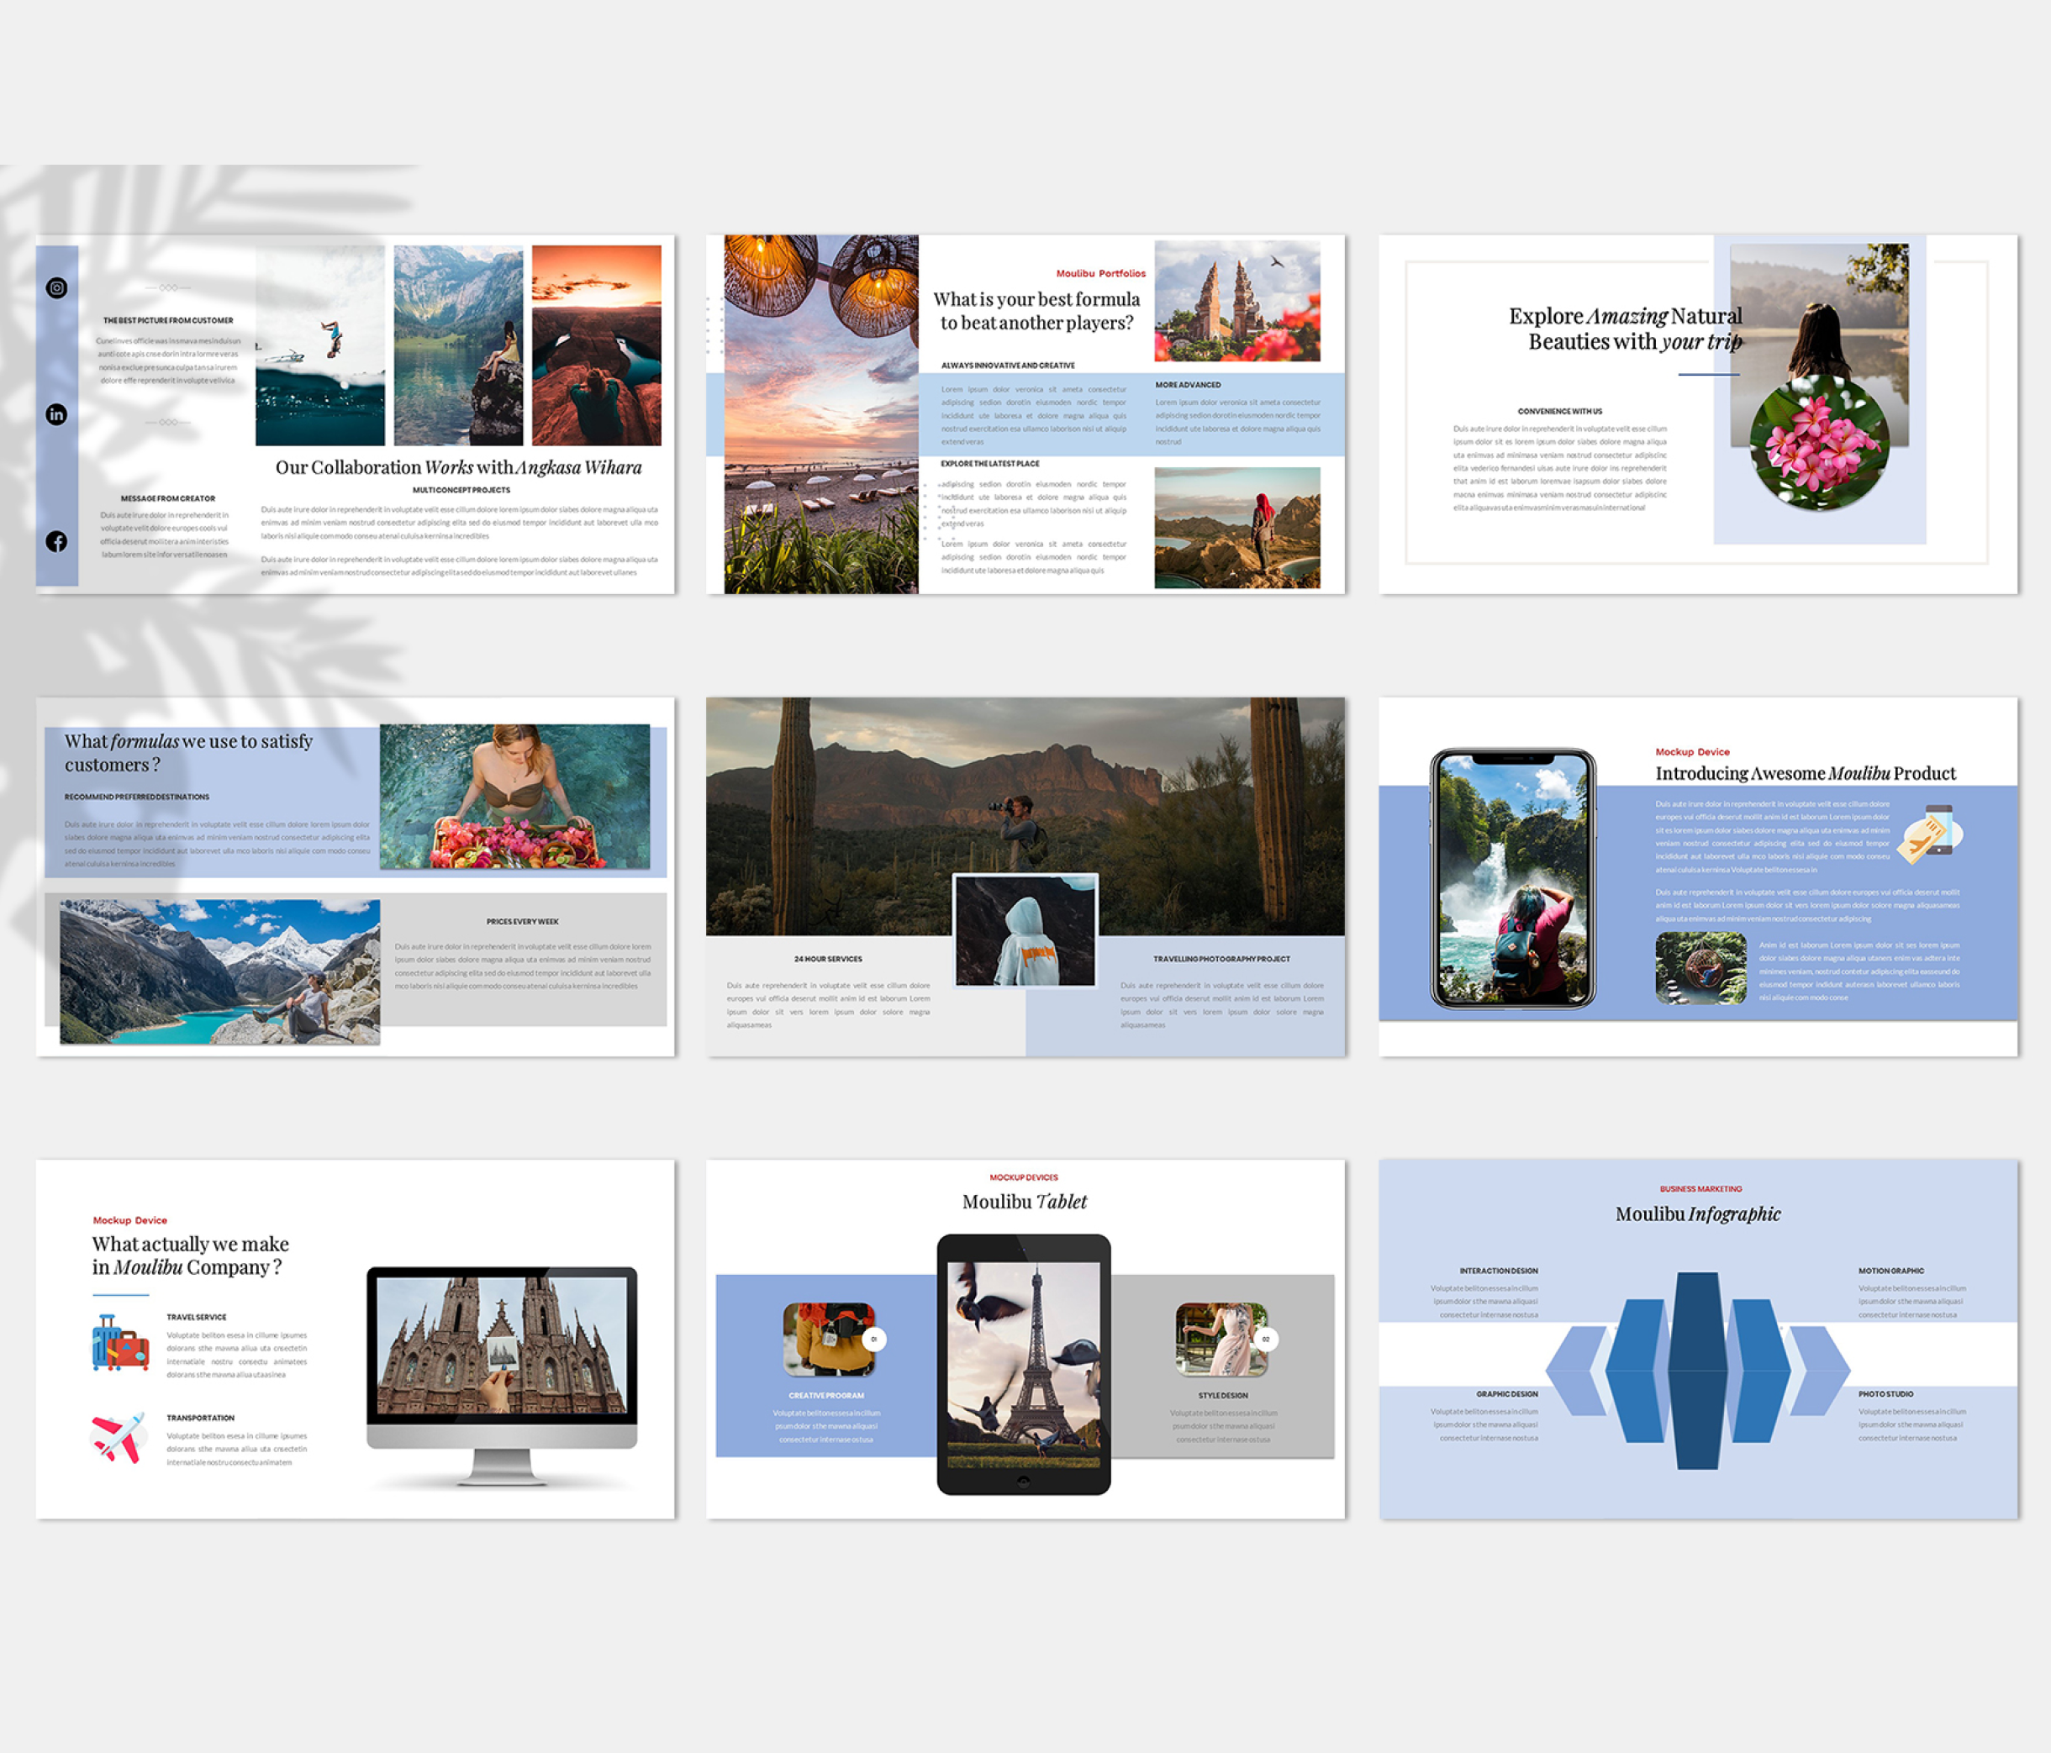Screen dimensions: 2051x1753
Task: Click the 'CREATIVE PROGRAM' label
Action: click(826, 1396)
